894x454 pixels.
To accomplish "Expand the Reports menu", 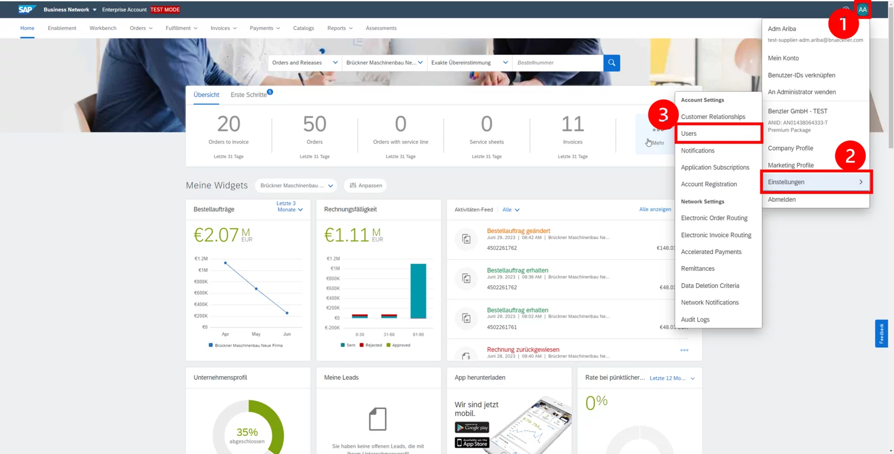I will point(340,28).
